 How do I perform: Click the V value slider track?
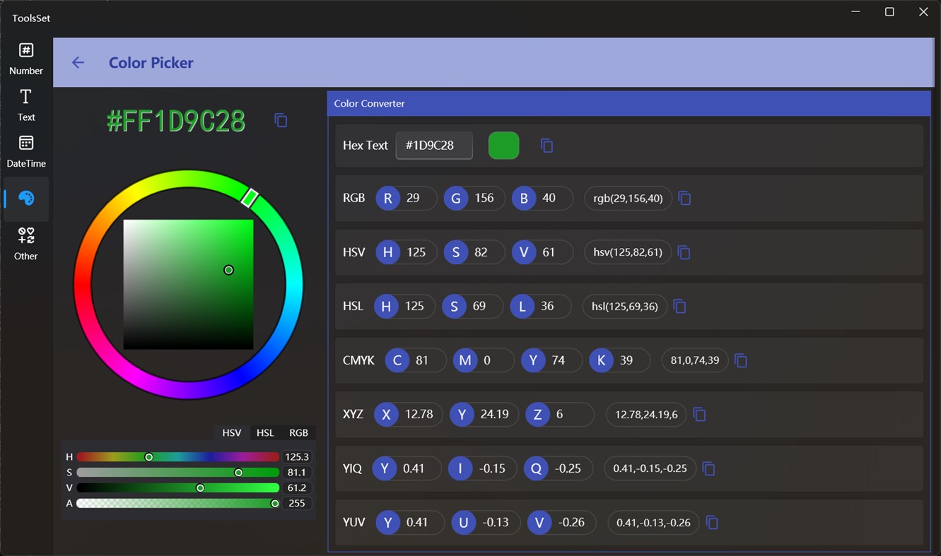178,488
